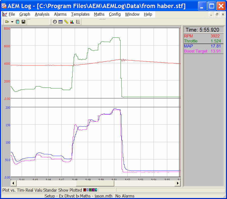The height and width of the screenshot is (199, 227).
Task: Select the MAP channel readout row
Action: 204,46
